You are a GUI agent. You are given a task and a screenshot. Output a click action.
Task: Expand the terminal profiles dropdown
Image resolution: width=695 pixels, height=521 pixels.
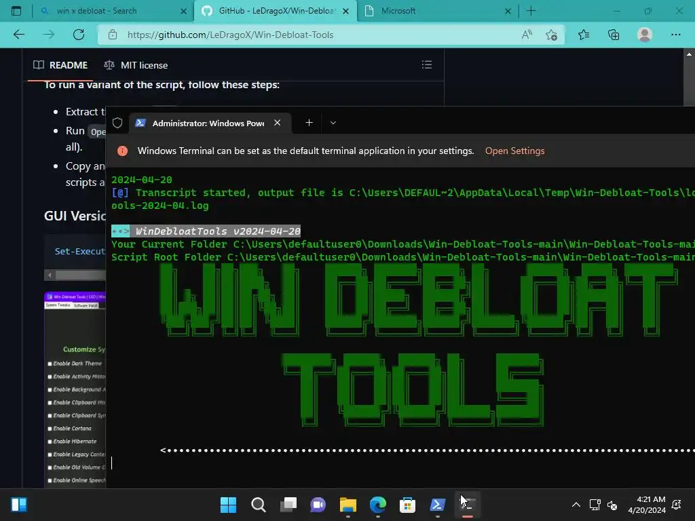[x=333, y=123]
